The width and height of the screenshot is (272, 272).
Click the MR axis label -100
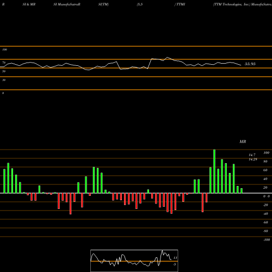coord(267,240)
